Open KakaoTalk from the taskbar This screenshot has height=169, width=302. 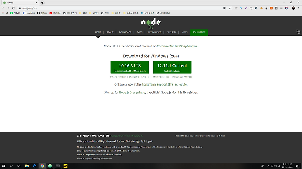click(66, 166)
